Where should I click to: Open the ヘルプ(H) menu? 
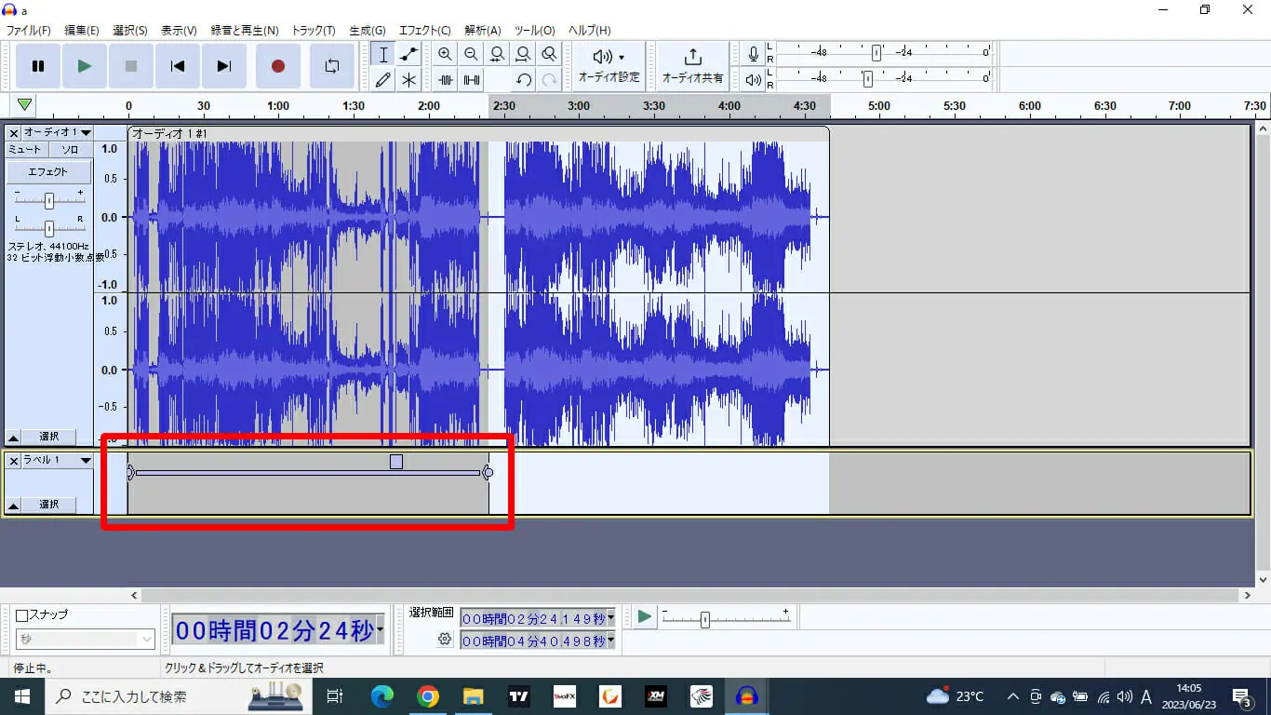(590, 31)
